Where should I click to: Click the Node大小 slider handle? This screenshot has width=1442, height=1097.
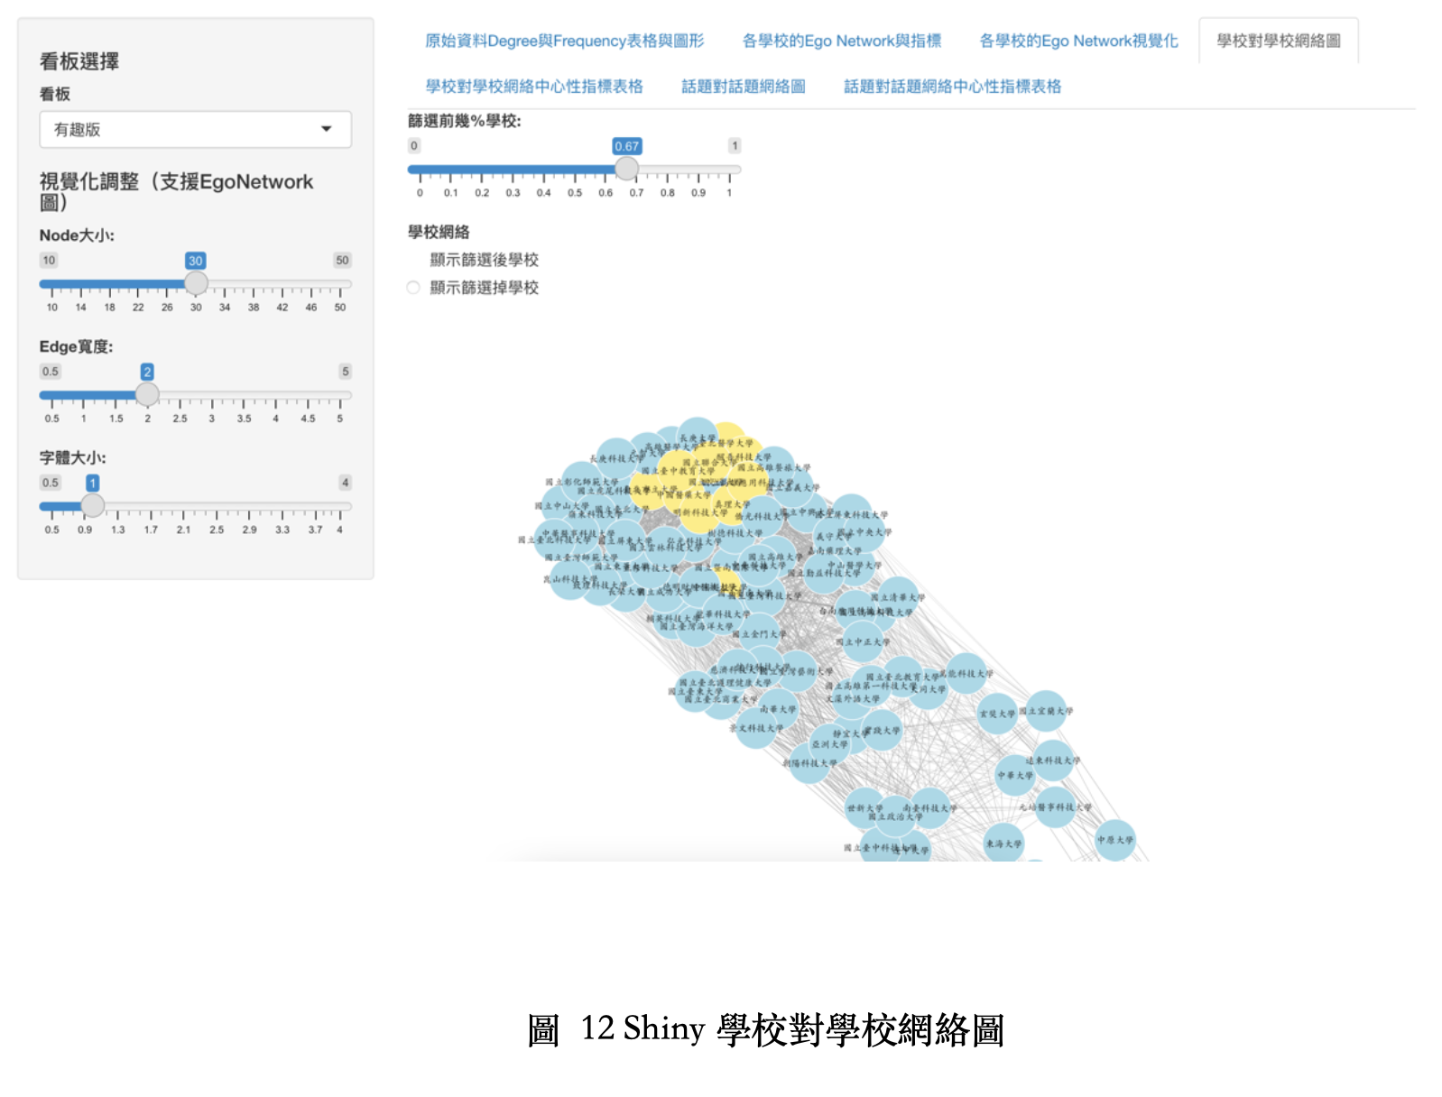tap(196, 283)
